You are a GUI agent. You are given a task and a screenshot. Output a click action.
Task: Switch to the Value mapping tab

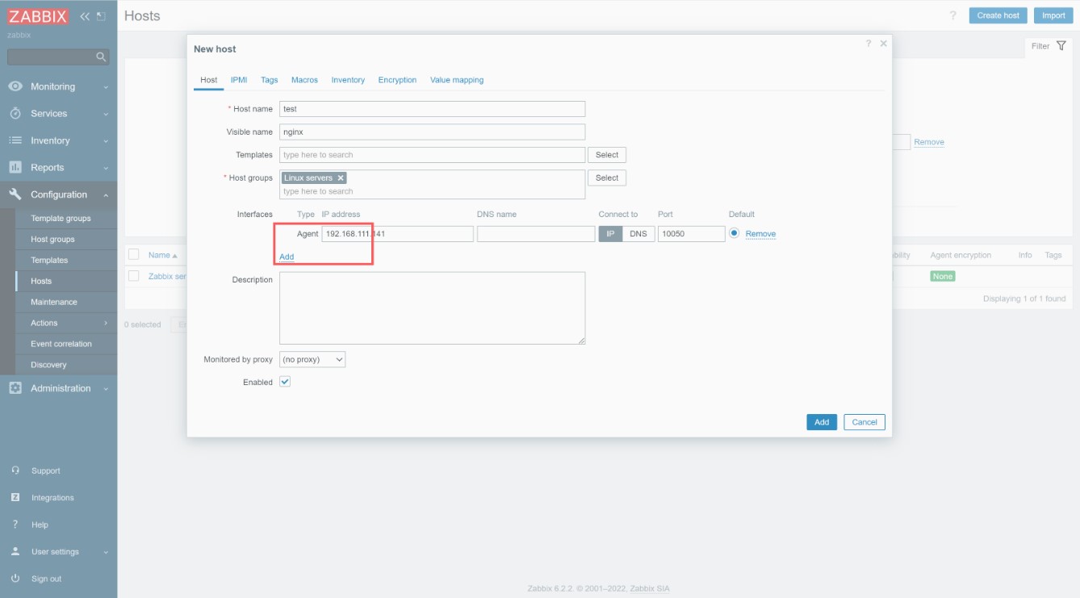[x=457, y=80]
